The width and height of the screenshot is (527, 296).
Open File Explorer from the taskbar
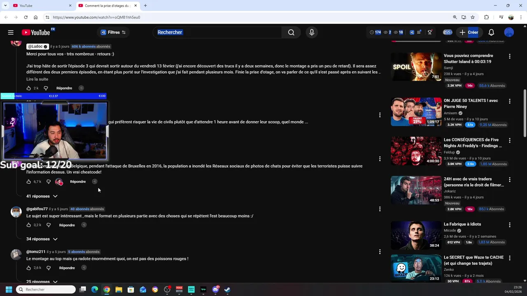(119, 289)
